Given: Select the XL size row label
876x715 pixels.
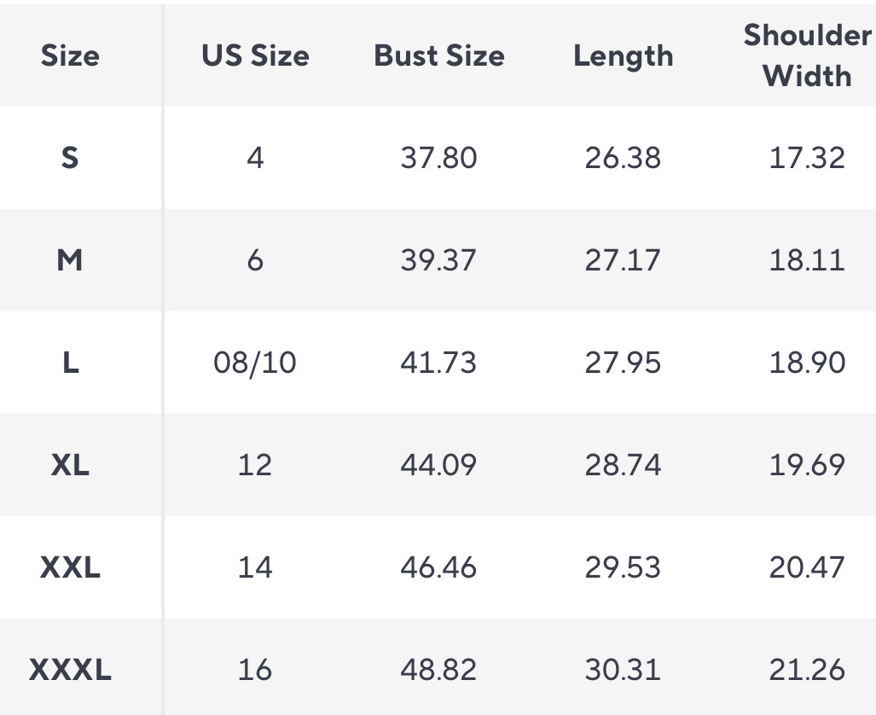Looking at the screenshot, I should [70, 465].
